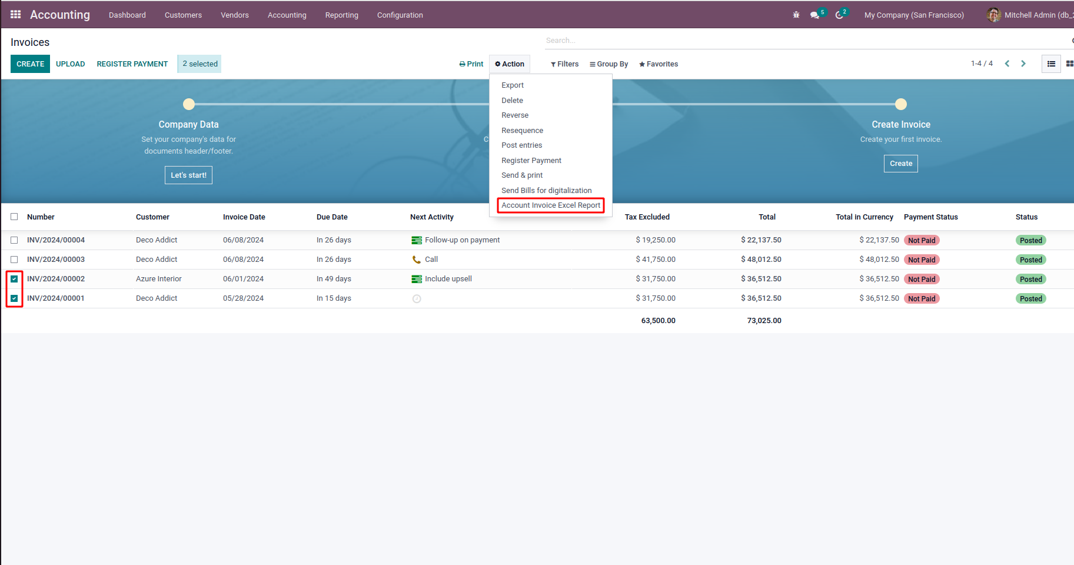Switch to list view icon
Image resolution: width=1074 pixels, height=565 pixels.
[1051, 64]
